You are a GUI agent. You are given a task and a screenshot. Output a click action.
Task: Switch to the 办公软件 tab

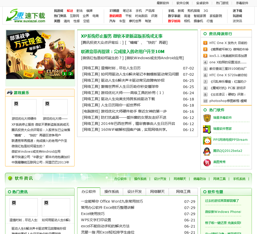[89, 192]
